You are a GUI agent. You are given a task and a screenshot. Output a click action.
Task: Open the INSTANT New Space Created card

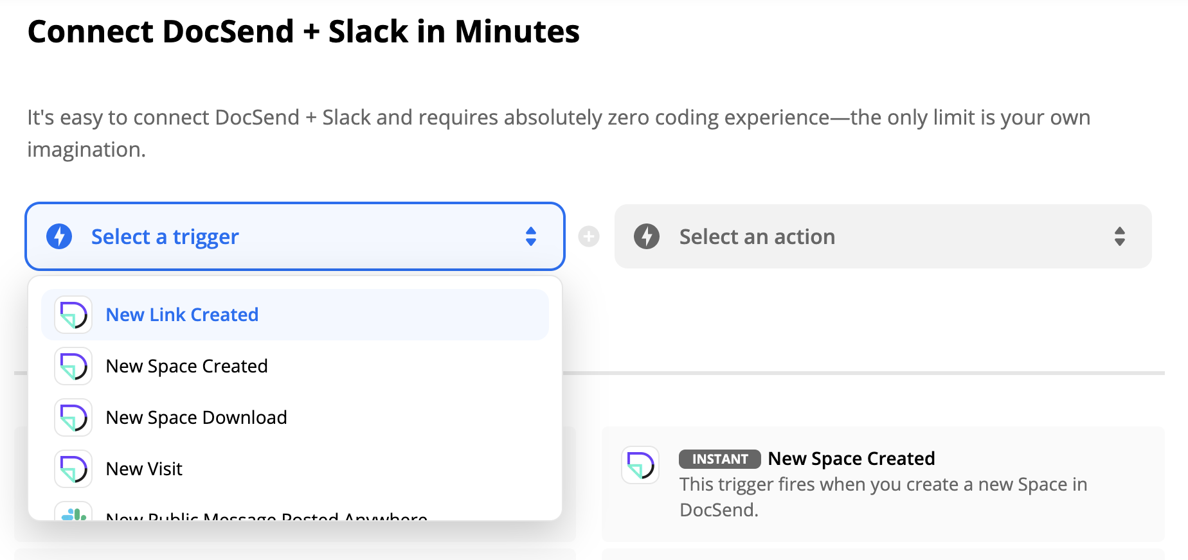coord(883,484)
